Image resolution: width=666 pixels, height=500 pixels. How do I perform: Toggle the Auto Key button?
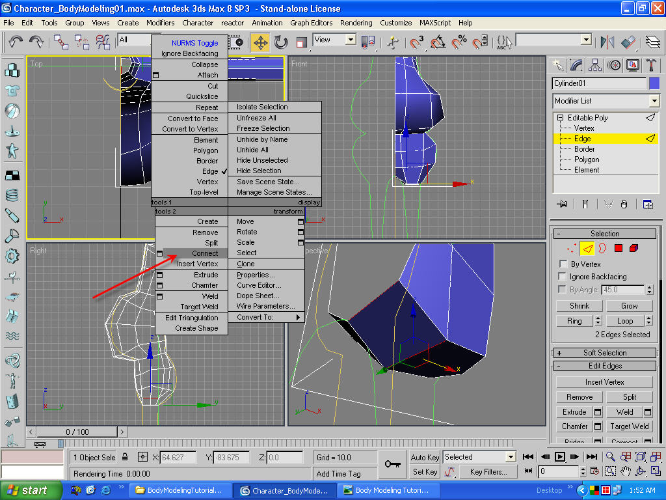[425, 457]
